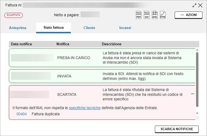
Task: Open the AZIONI actions menu
Action: click(x=188, y=15)
